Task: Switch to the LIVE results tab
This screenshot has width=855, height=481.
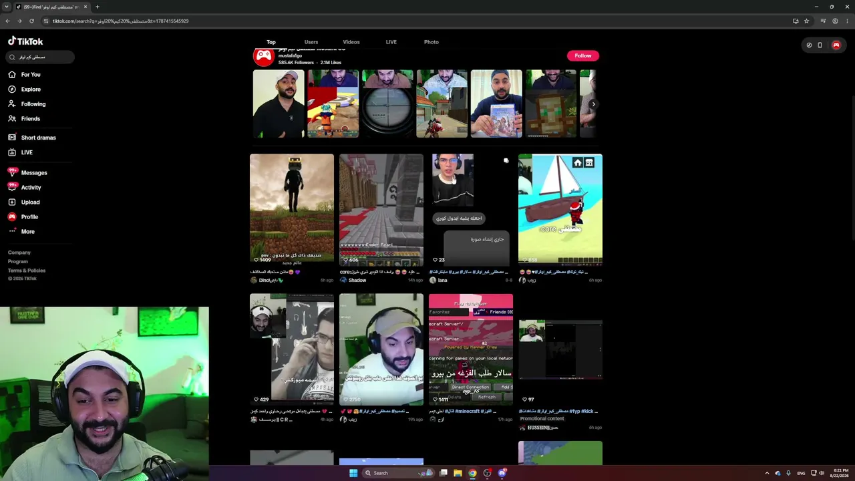Action: coord(391,42)
